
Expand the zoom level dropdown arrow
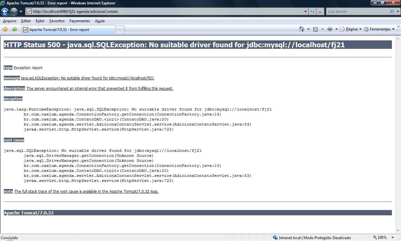pos(393,238)
